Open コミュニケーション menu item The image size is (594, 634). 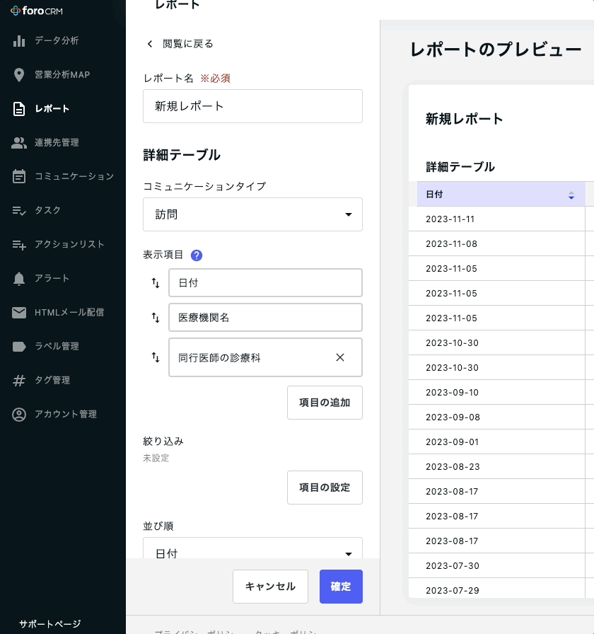pos(74,176)
